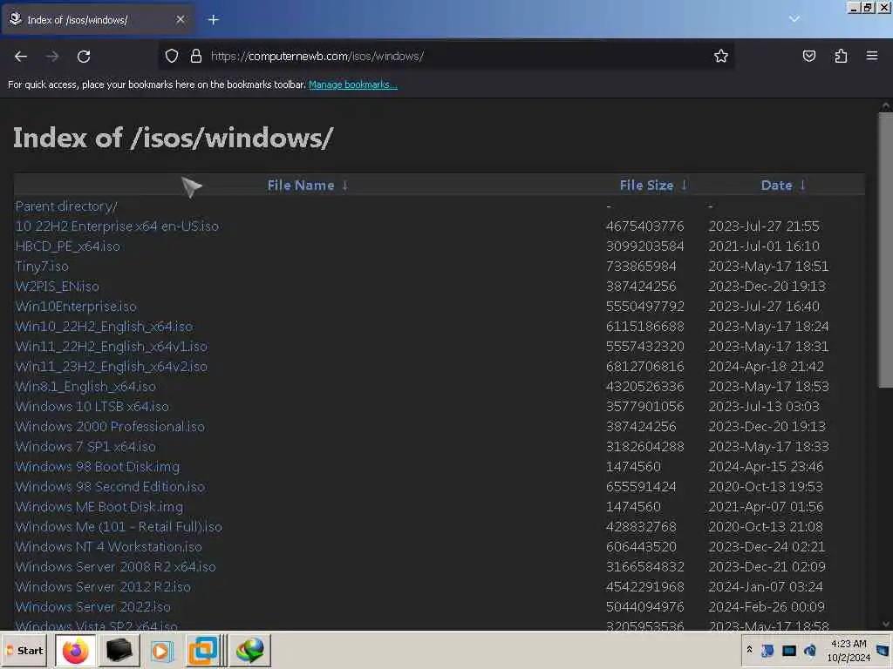Download HBCD_PE_x64.iso
893x669 pixels.
tap(67, 247)
